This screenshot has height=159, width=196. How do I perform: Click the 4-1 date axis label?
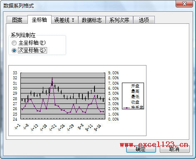point(17,127)
